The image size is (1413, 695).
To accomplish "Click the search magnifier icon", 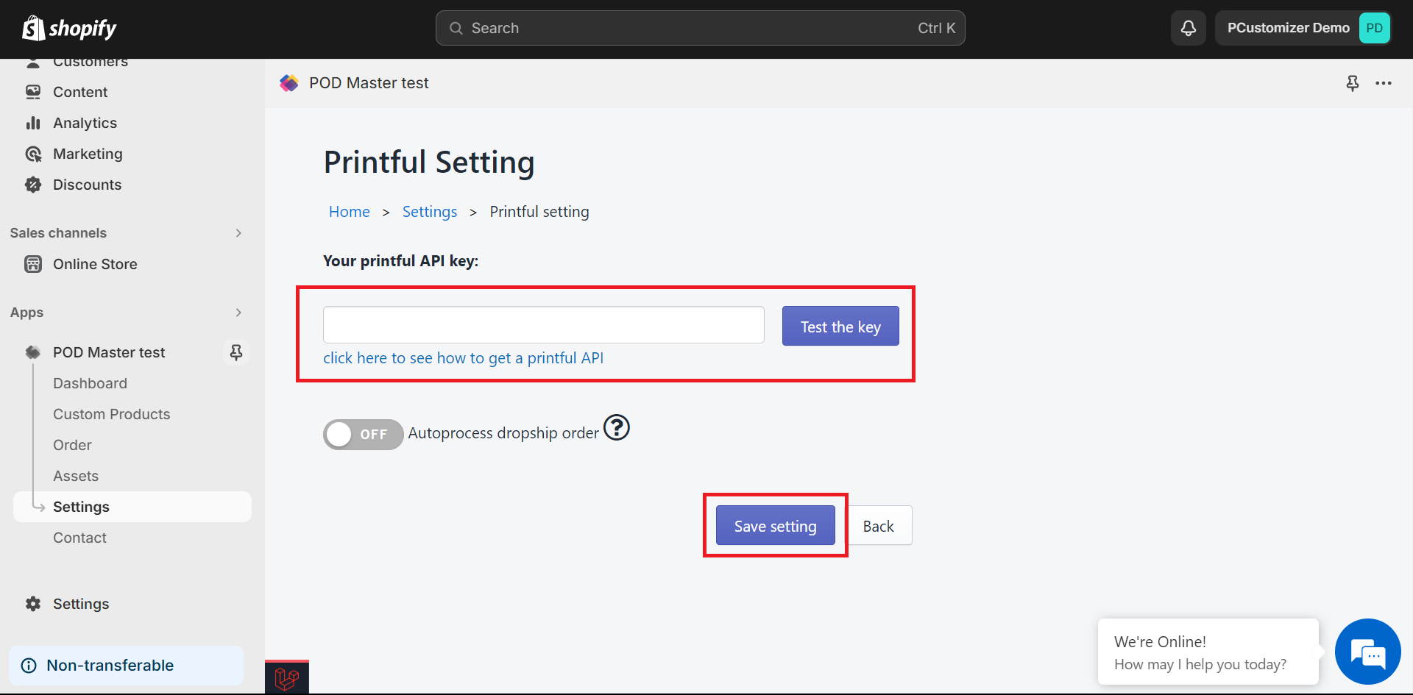I will (x=456, y=28).
